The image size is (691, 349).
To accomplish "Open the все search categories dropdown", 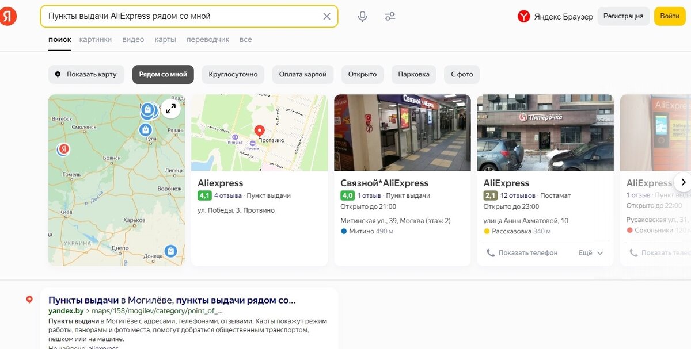I will [x=246, y=39].
